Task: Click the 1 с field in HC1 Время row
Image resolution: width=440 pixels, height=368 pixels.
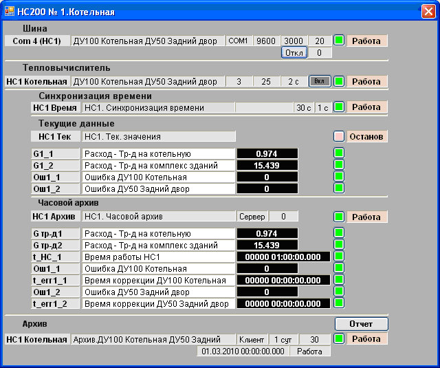Action: click(x=322, y=107)
